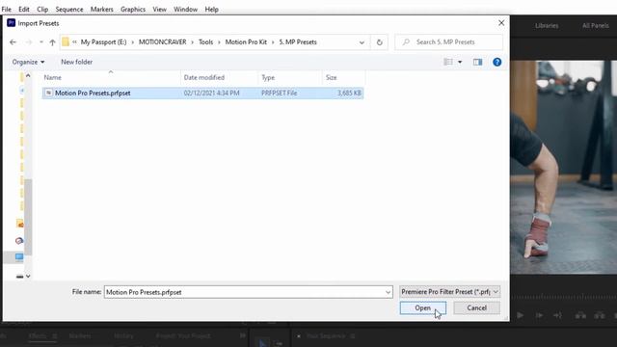Close the Import Presets dialog
617x347 pixels.
click(501, 23)
